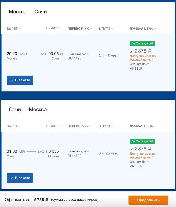Sort Moscow–Sochi flights by 'Вылет'
Image resolution: width=176 pixels, height=207 pixels.
(14, 29)
